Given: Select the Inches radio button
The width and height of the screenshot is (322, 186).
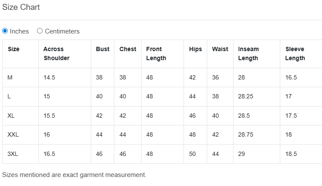Looking at the screenshot, I should [5, 31].
